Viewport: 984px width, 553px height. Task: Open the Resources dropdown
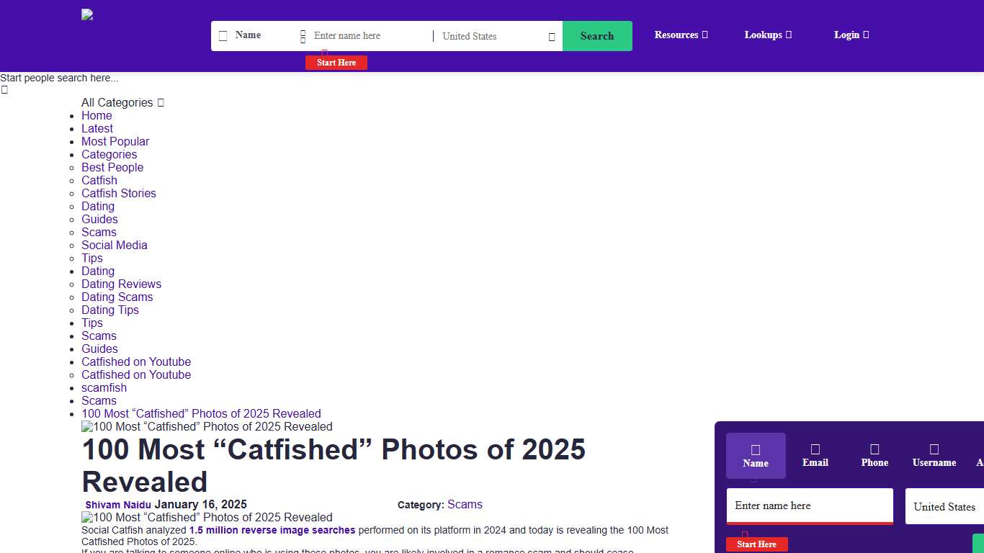[680, 35]
